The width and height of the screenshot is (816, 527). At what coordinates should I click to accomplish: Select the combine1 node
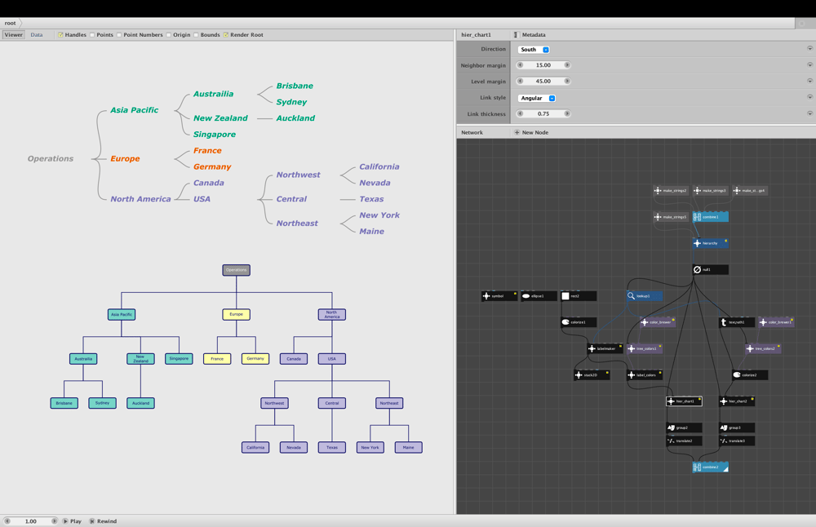click(711, 217)
